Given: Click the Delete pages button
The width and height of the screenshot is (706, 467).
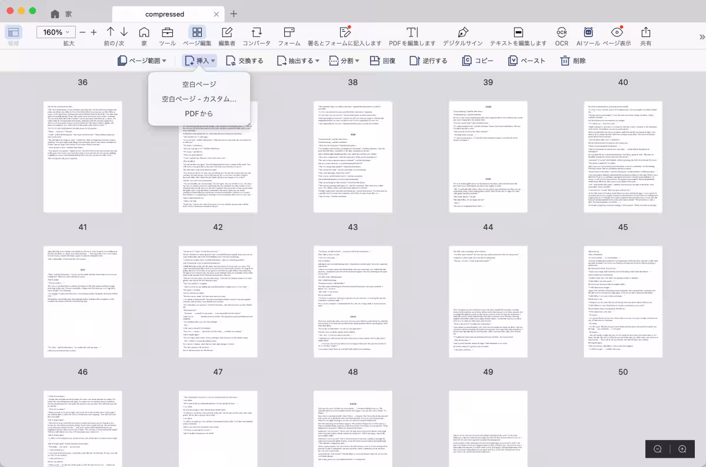Looking at the screenshot, I should 572,61.
